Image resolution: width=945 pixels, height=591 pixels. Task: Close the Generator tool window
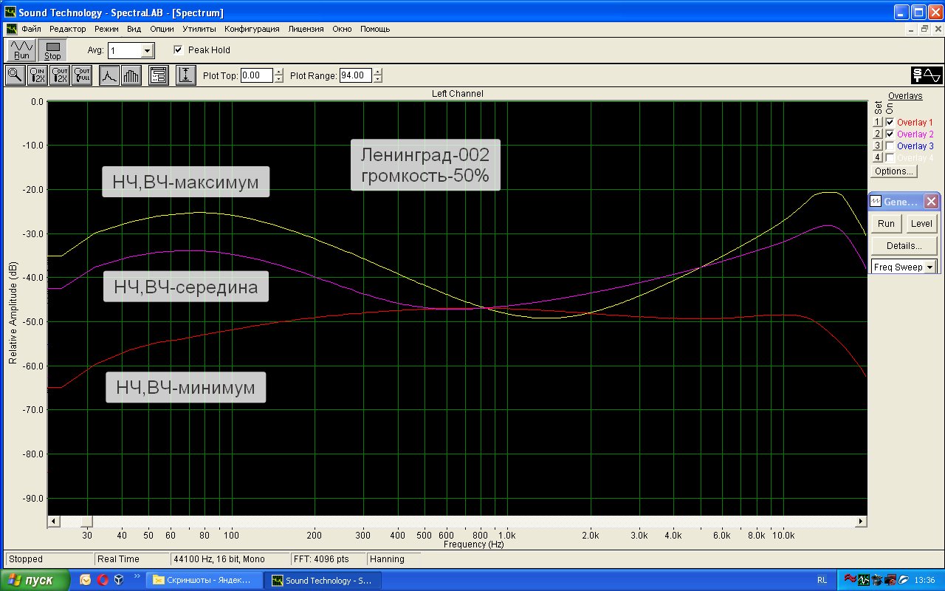point(932,202)
